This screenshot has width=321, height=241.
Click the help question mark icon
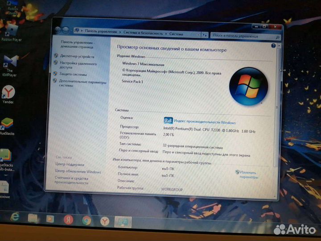(273, 46)
